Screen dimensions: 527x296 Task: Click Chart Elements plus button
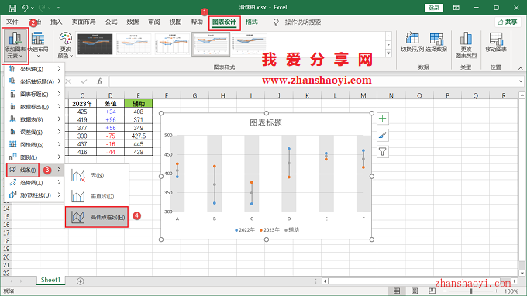coord(383,119)
